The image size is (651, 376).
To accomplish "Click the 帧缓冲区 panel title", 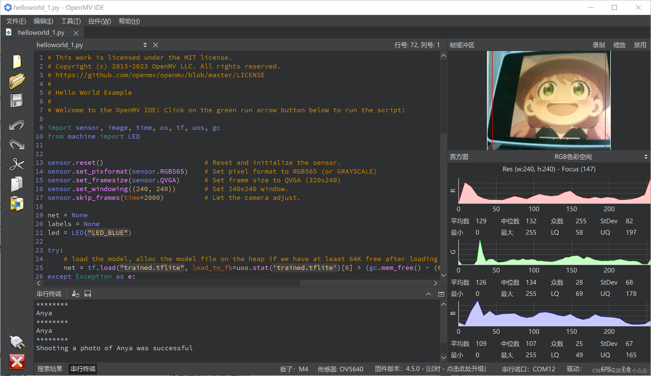I will pyautogui.click(x=462, y=45).
